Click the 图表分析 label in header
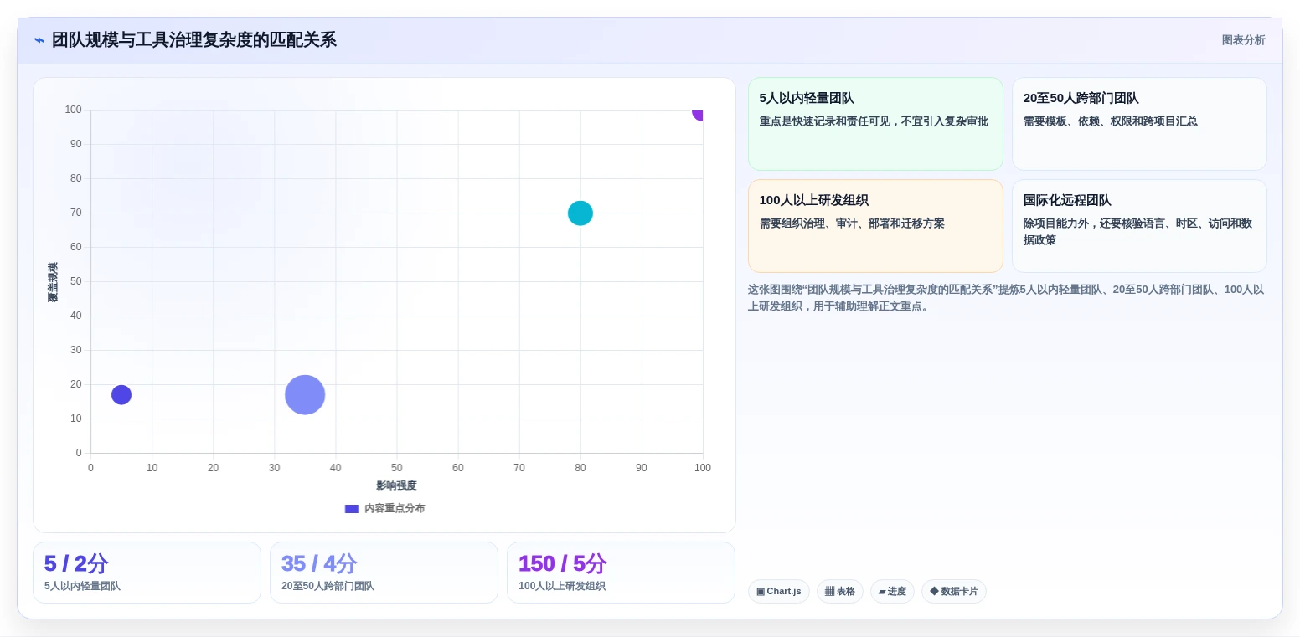1300x637 pixels. tap(1243, 40)
